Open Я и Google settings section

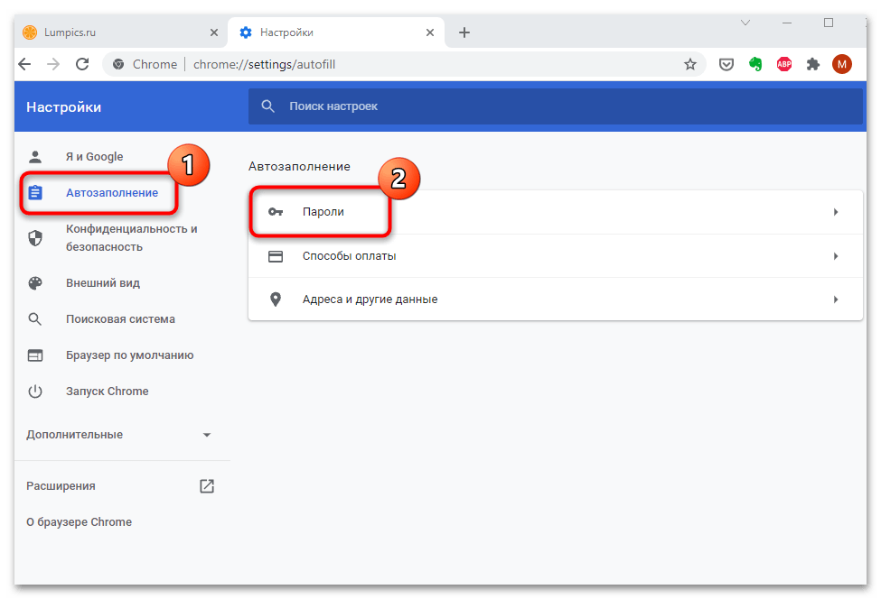coord(94,156)
